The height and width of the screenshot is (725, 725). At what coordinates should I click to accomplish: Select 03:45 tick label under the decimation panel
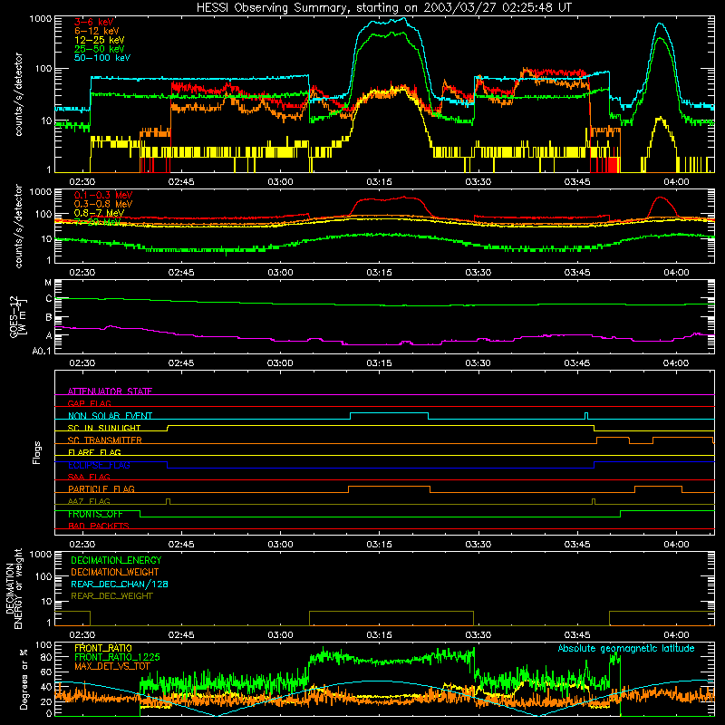[x=577, y=635]
